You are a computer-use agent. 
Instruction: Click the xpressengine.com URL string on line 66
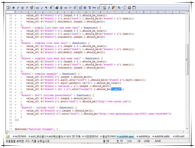tap(133, 114)
